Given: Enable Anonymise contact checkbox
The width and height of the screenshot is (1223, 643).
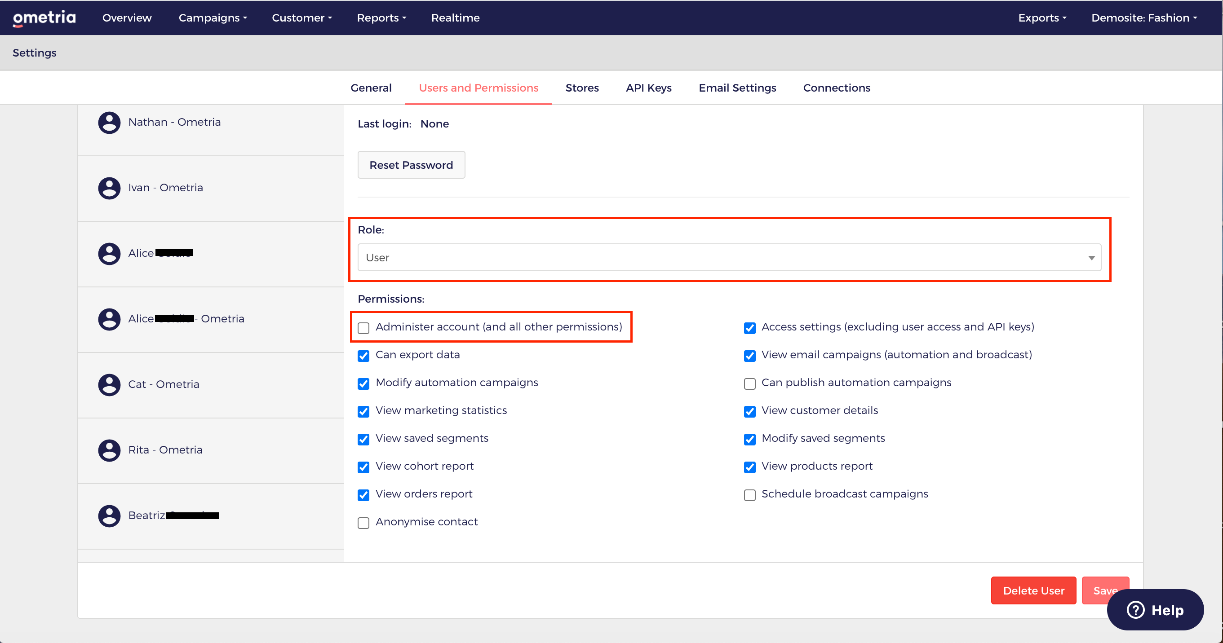Looking at the screenshot, I should tap(363, 523).
